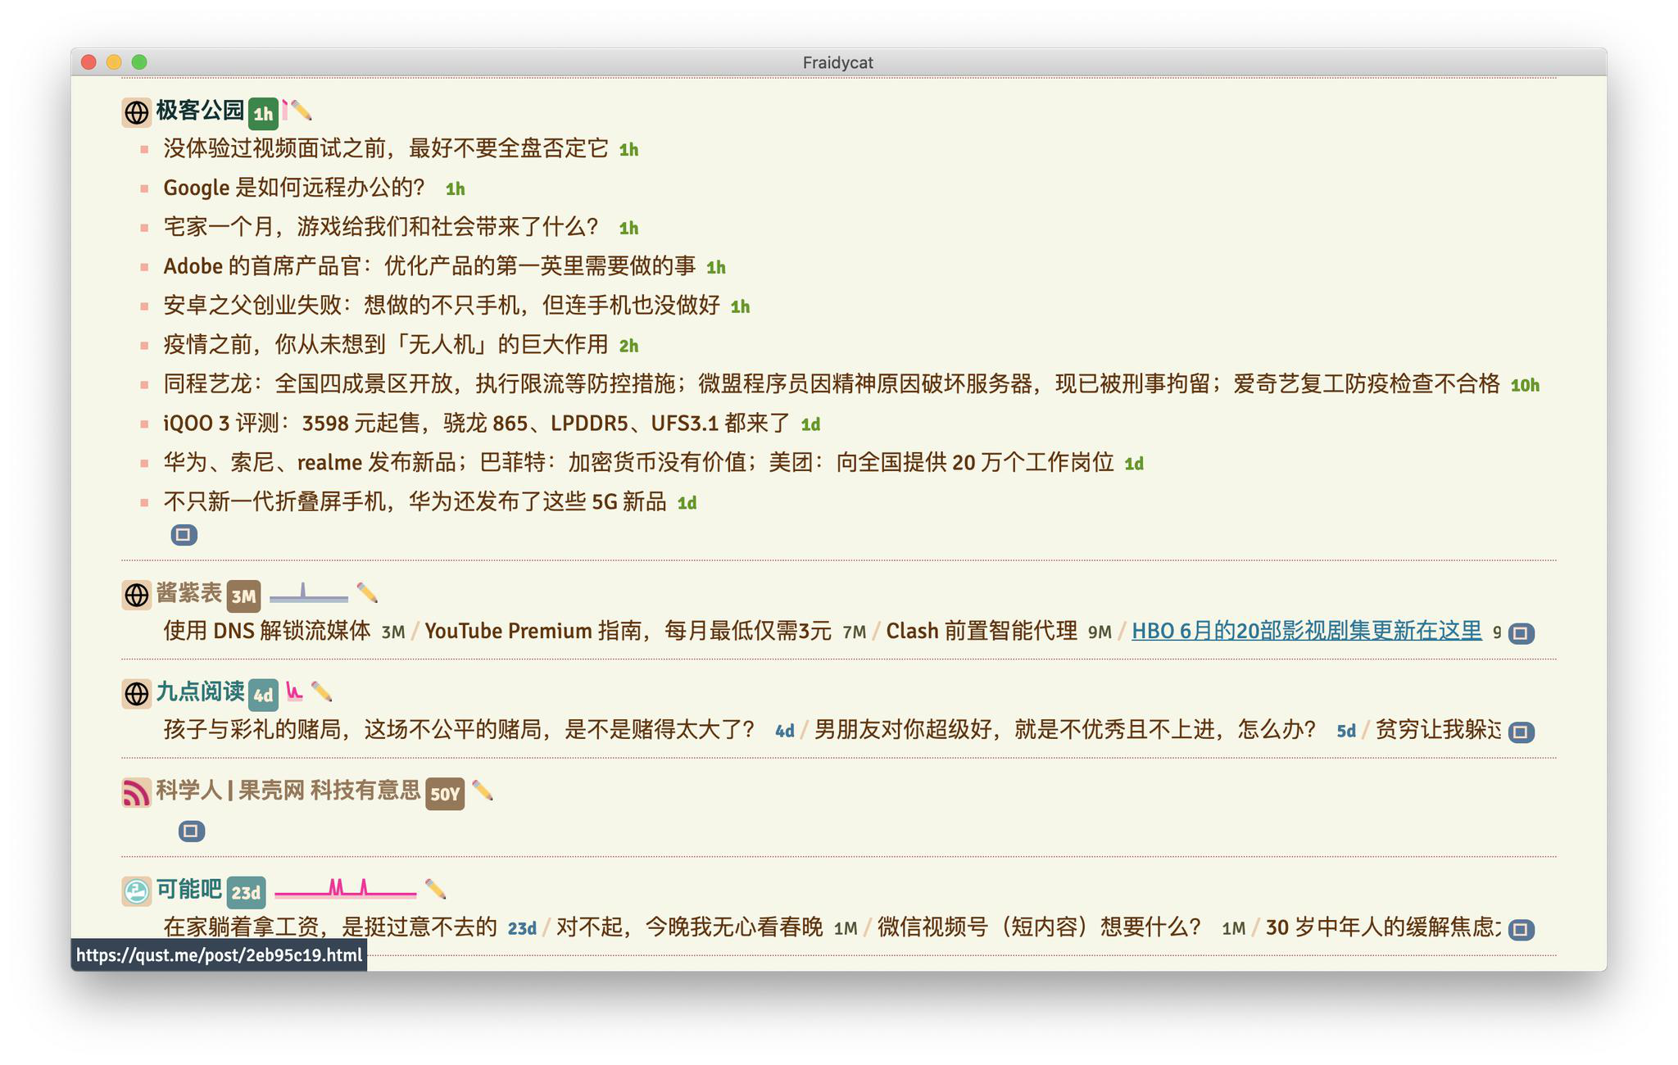Open post 在家躺着拿工资，是挺过意不去的
1678x1065 pixels.
point(330,927)
